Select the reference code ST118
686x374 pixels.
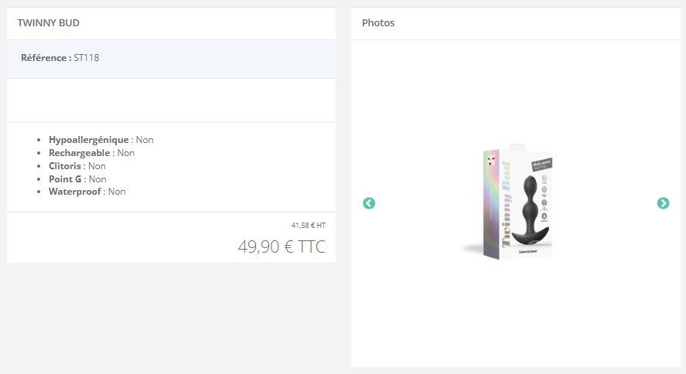pyautogui.click(x=86, y=58)
